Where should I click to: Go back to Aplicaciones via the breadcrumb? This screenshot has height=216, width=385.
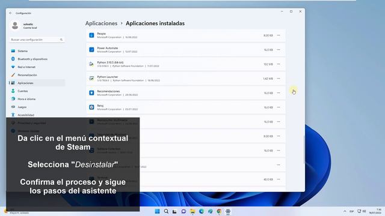coord(101,23)
